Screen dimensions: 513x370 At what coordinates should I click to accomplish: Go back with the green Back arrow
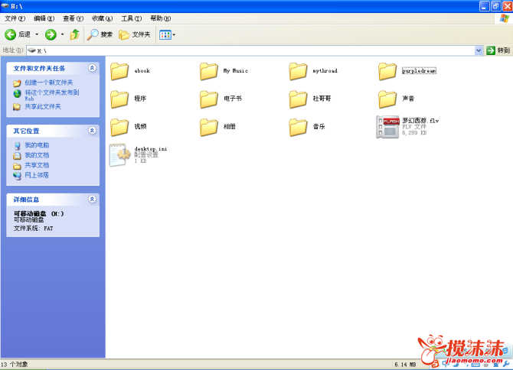tap(18, 34)
